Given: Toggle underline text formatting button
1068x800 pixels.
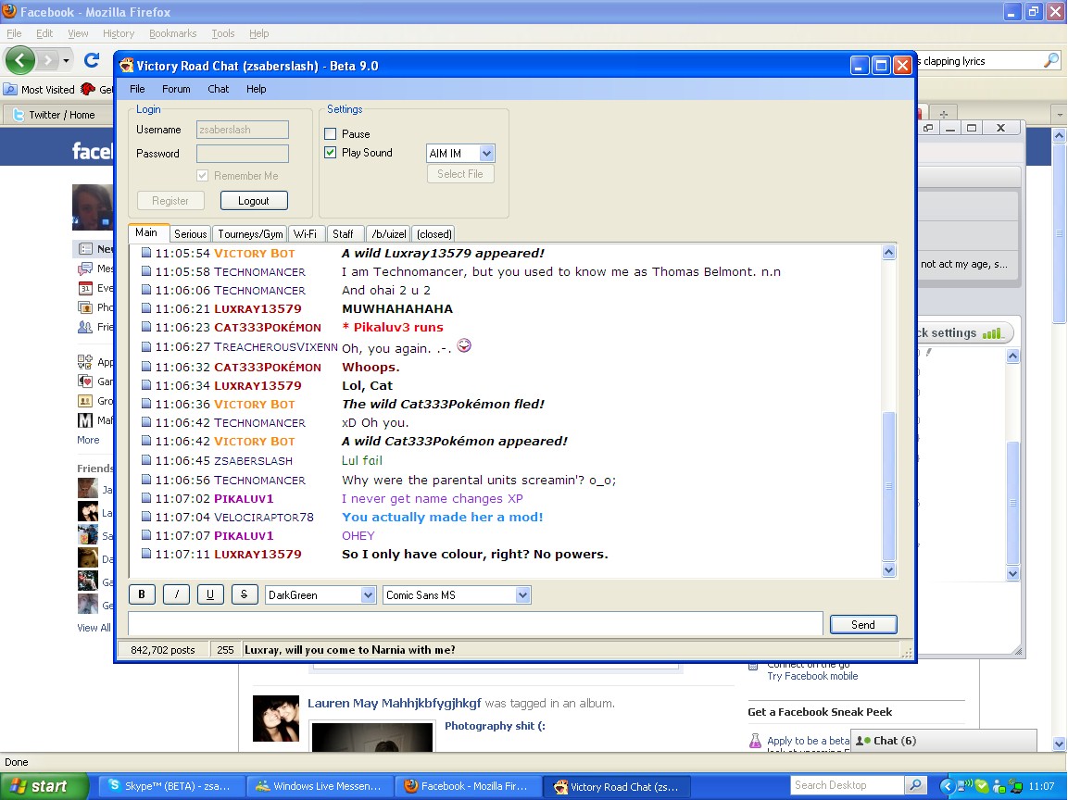Looking at the screenshot, I should 210,594.
